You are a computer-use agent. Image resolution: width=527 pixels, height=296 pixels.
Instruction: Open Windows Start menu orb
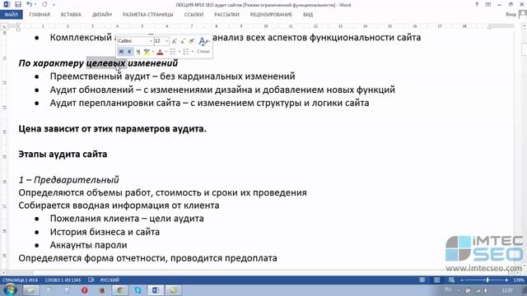(10, 290)
